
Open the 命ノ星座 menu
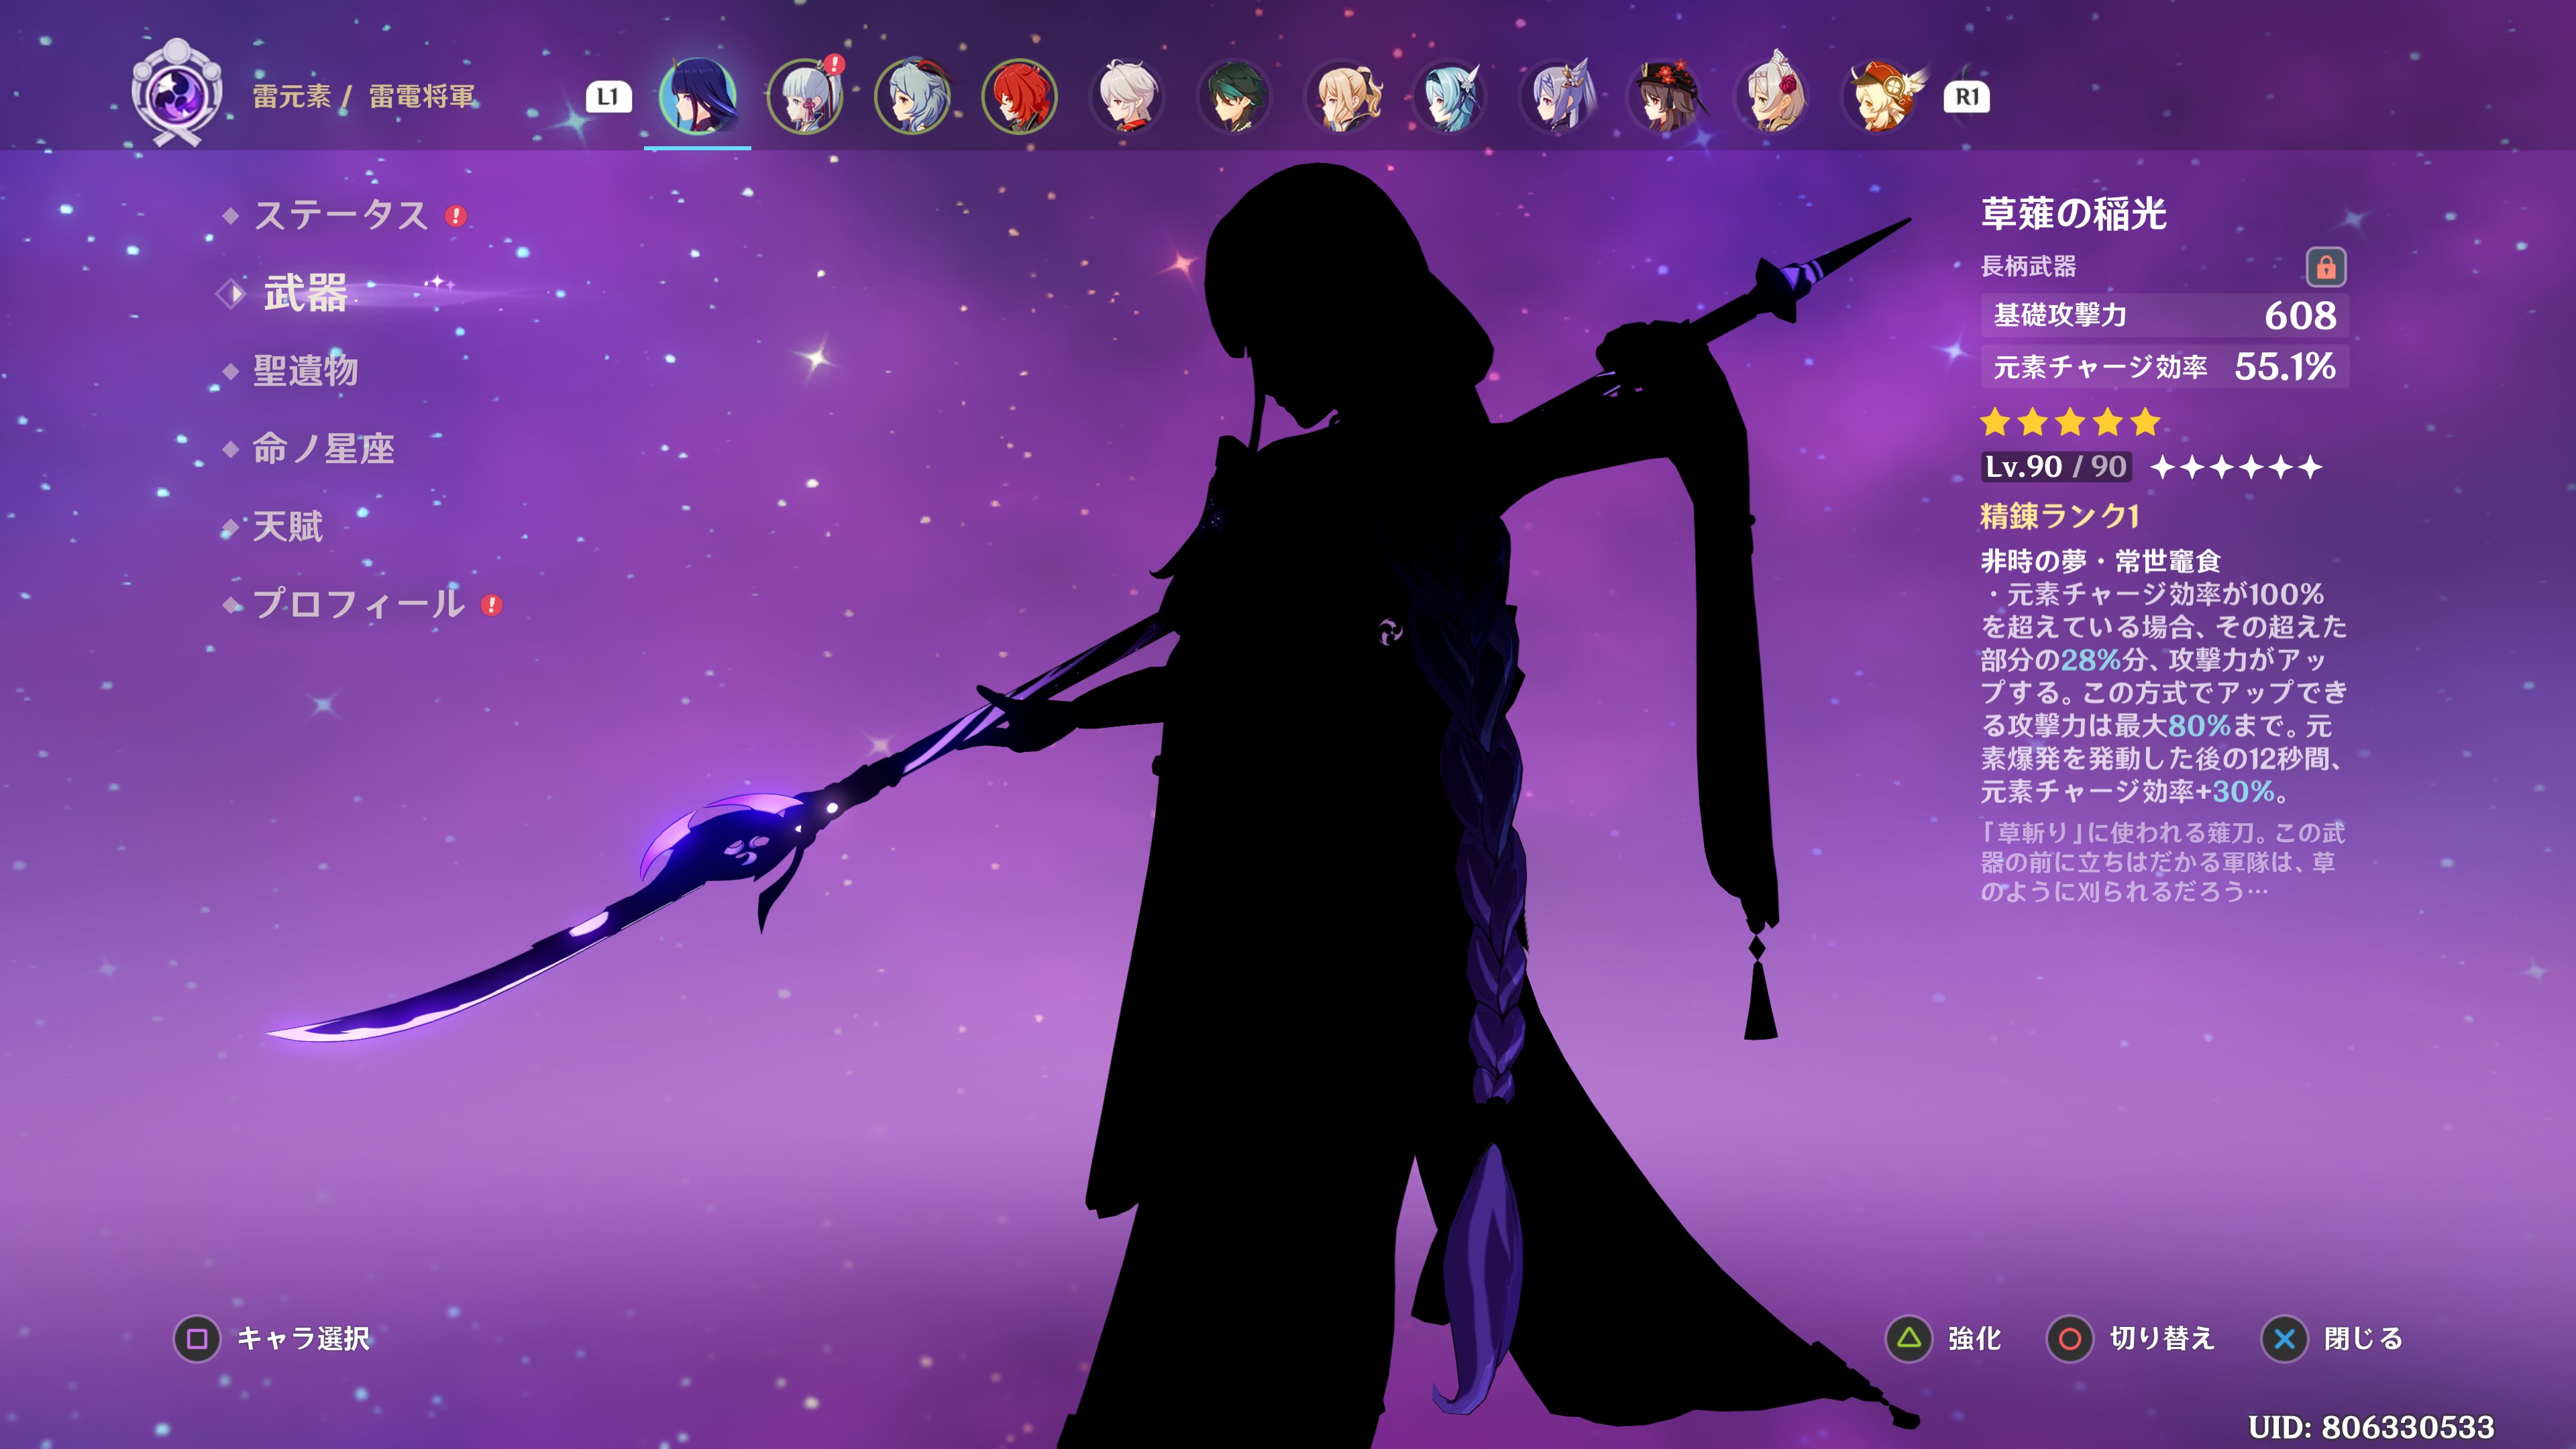click(x=323, y=449)
